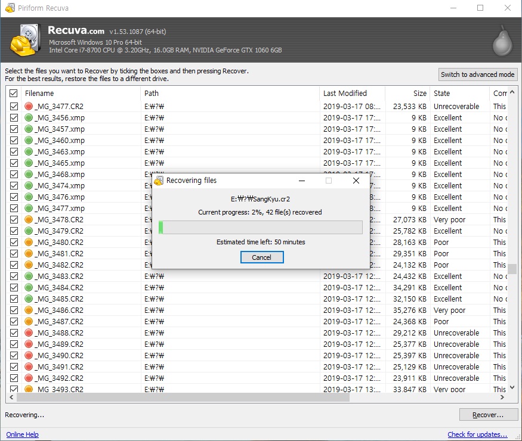The height and width of the screenshot is (441, 522).
Task: Uncheck the _MG_3485.CR2 checkbox
Action: [x=14, y=299]
